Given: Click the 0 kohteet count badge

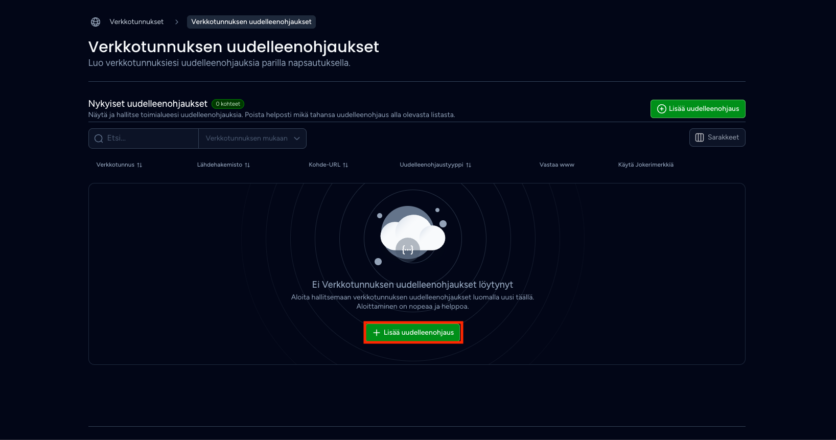Looking at the screenshot, I should pyautogui.click(x=228, y=104).
